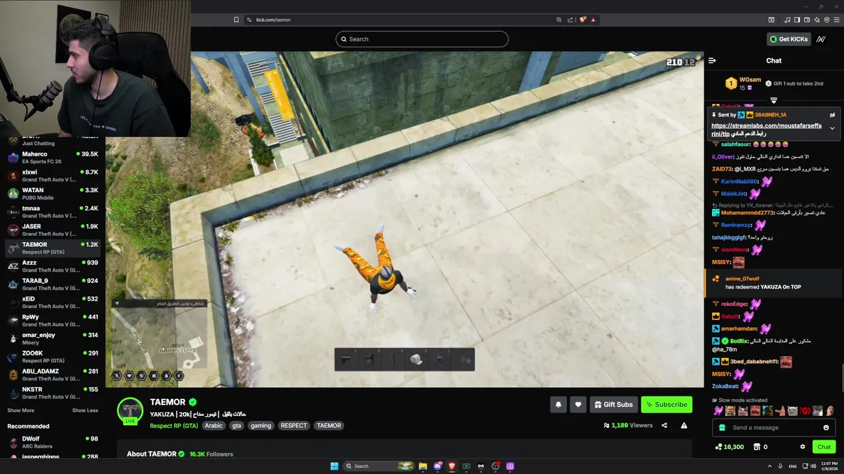This screenshot has width=844, height=474.
Task: Insert the purple Kick wave emote
Action: [x=718, y=411]
